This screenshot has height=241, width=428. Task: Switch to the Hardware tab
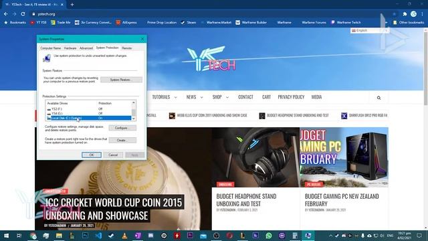click(70, 48)
